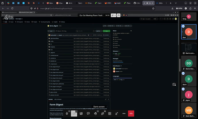Switch to the New Firefox tab

[x=50, y=3]
